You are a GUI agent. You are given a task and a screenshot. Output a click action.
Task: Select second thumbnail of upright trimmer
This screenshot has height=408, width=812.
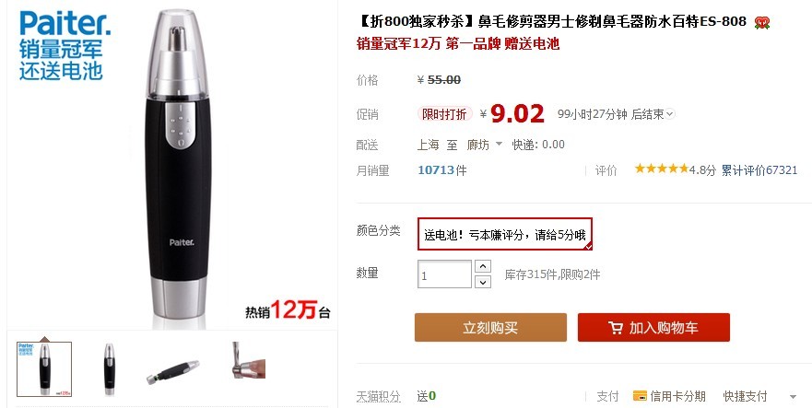click(x=110, y=369)
